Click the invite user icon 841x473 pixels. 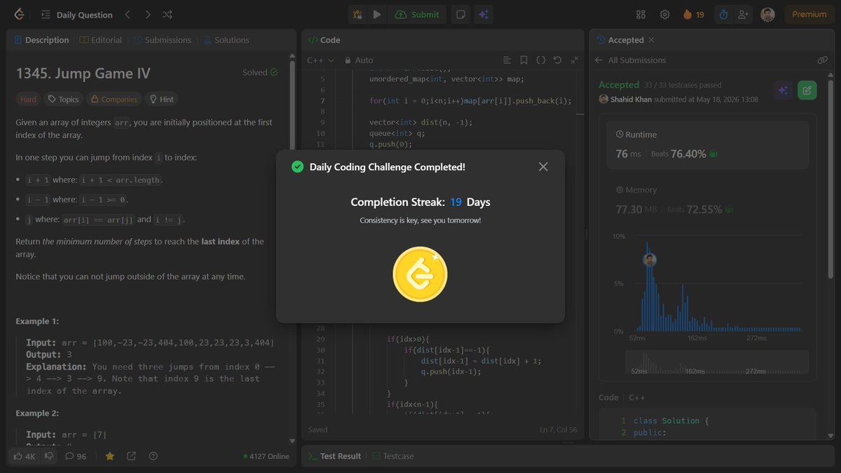pos(743,15)
